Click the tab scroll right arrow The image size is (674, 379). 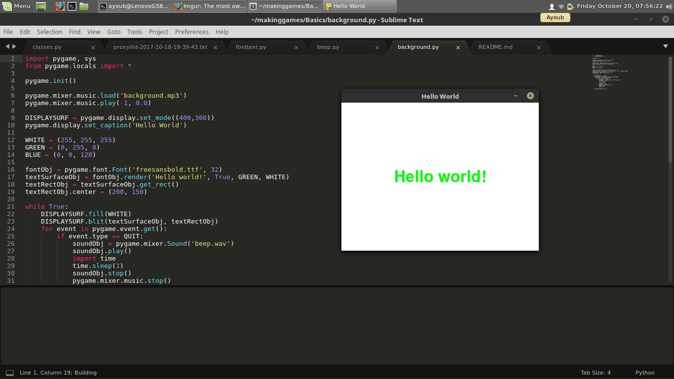(14, 46)
